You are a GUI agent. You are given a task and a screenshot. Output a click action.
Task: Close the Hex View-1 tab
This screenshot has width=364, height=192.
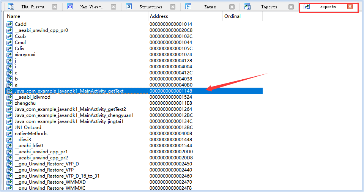point(113,7)
